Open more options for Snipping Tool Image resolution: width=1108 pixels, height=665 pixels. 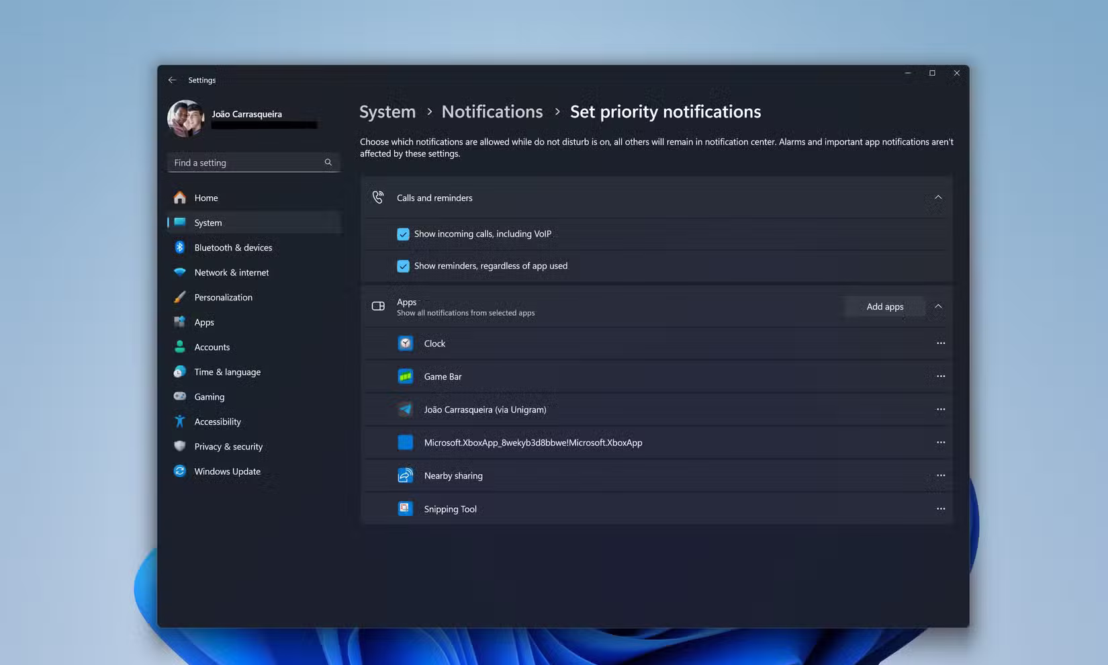tap(940, 509)
